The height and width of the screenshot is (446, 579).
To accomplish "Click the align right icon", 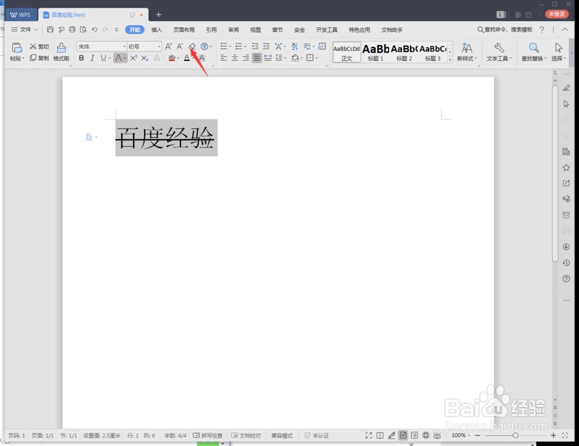I will (x=246, y=57).
